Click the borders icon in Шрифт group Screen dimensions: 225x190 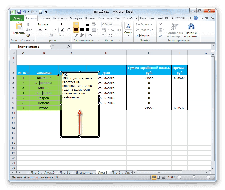point(40,35)
